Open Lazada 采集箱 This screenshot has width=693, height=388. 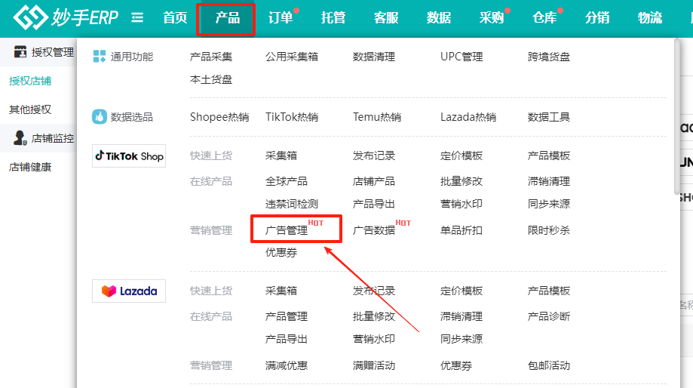[x=281, y=291]
